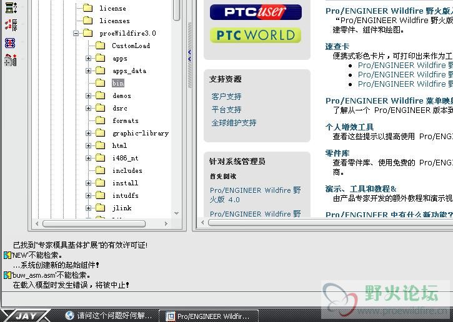The height and width of the screenshot is (322, 453).
Task: Open the 演示、工具和教程& link
Action: (361, 189)
